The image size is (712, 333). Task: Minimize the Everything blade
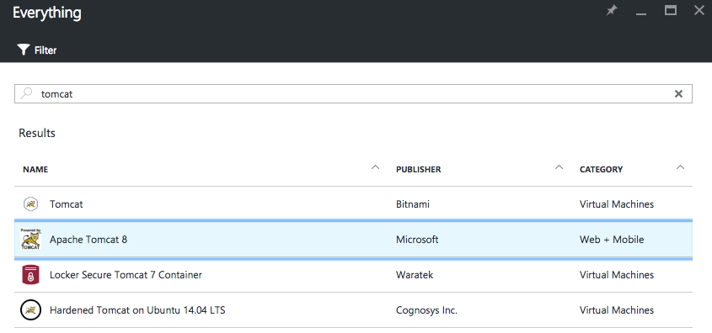640,14
